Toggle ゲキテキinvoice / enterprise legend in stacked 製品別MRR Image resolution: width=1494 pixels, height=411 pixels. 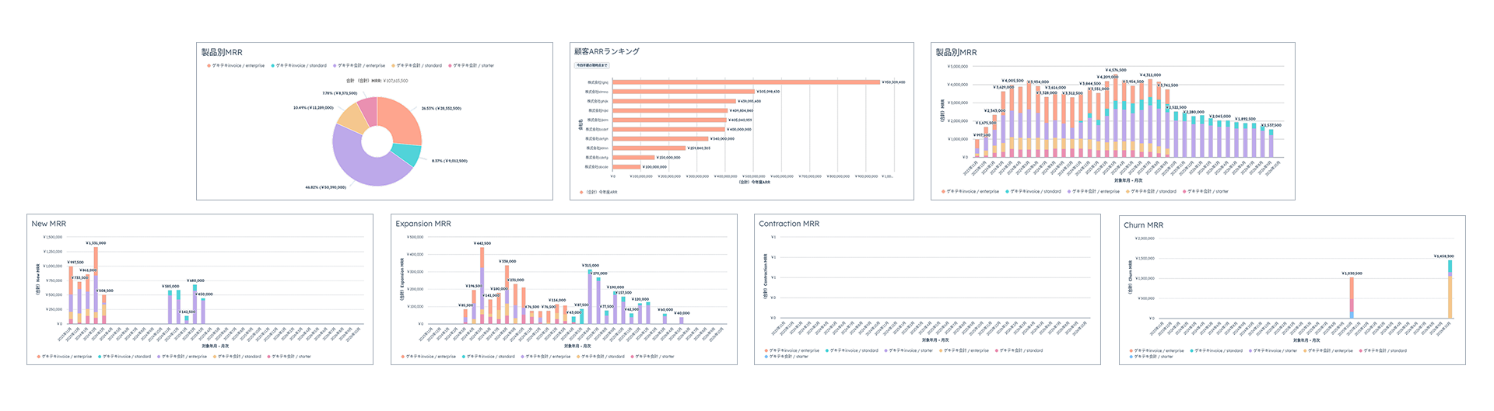[x=970, y=191]
